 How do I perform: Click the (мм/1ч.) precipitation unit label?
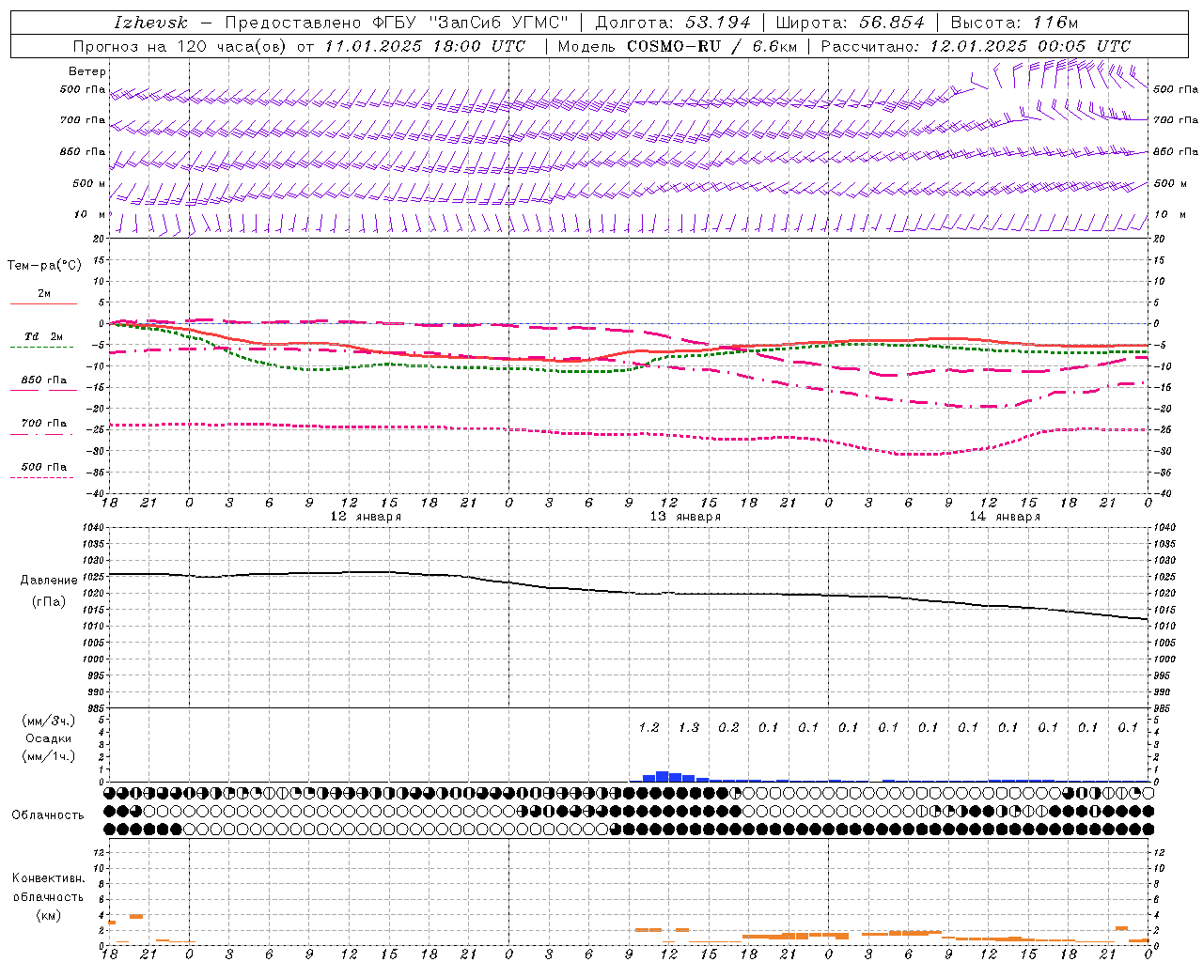(49, 756)
